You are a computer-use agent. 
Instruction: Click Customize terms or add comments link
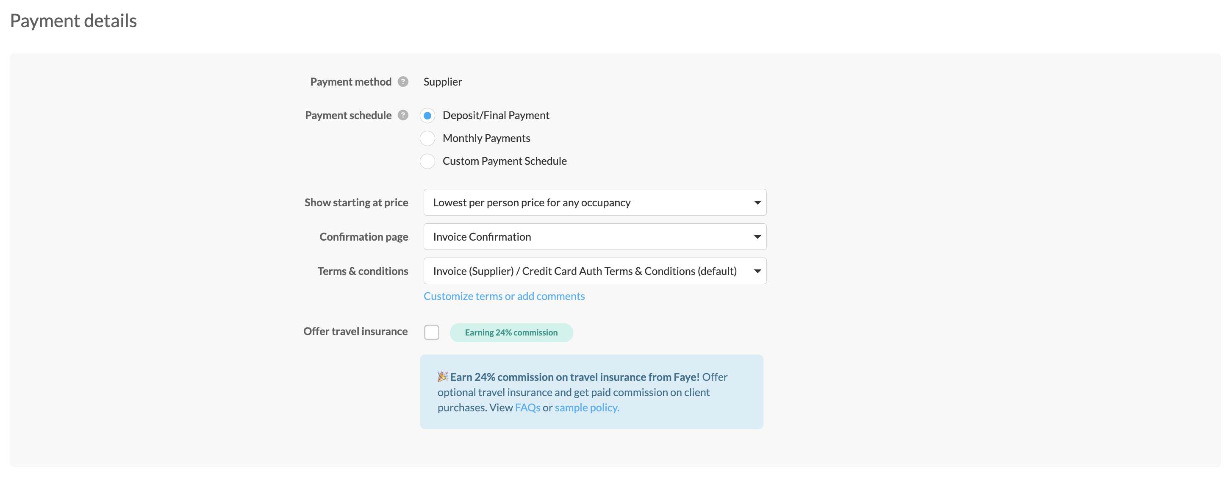pyautogui.click(x=504, y=296)
